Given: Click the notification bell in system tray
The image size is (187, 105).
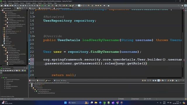Looking at the screenshot, I should 181,103.
